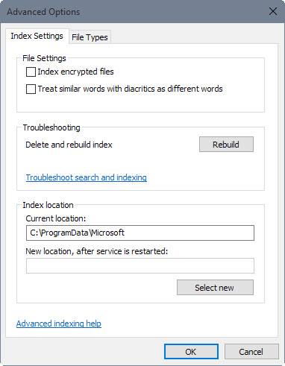This screenshot has height=366, width=285.
Task: Close the Advanced Options dialog
Action: coord(273,11)
